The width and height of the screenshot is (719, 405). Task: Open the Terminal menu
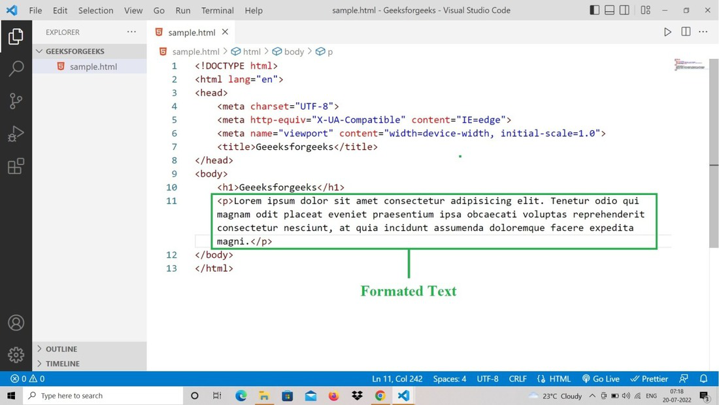218,10
